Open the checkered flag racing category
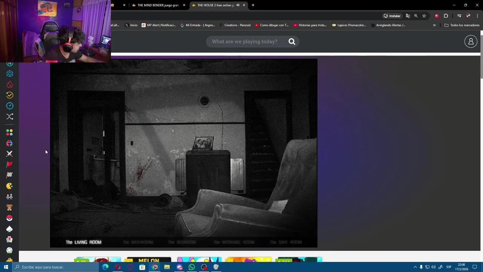 [10, 175]
